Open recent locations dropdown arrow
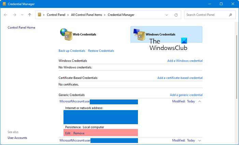 22,15
